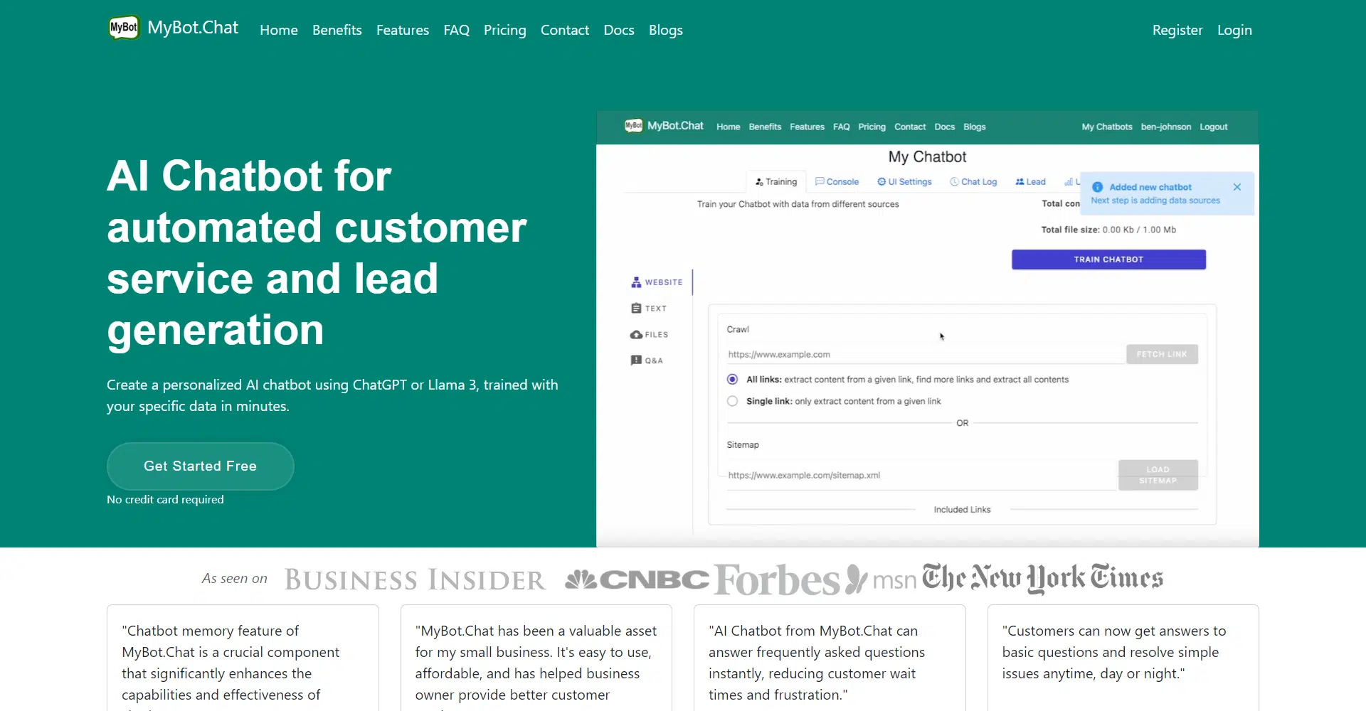
Task: Click the Register link
Action: pyautogui.click(x=1177, y=30)
